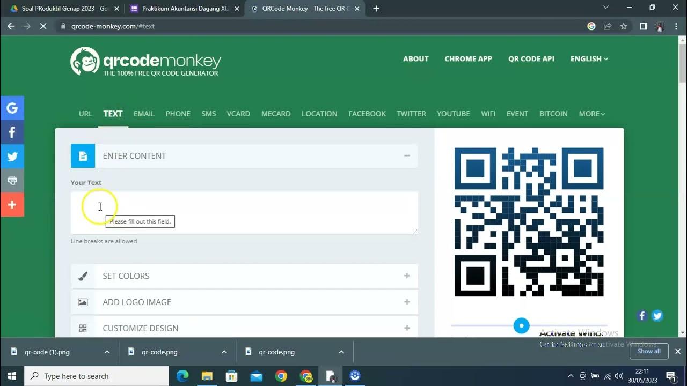687x386 pixels.
Task: Open menu for qr-code (1).png download
Action: click(x=107, y=352)
